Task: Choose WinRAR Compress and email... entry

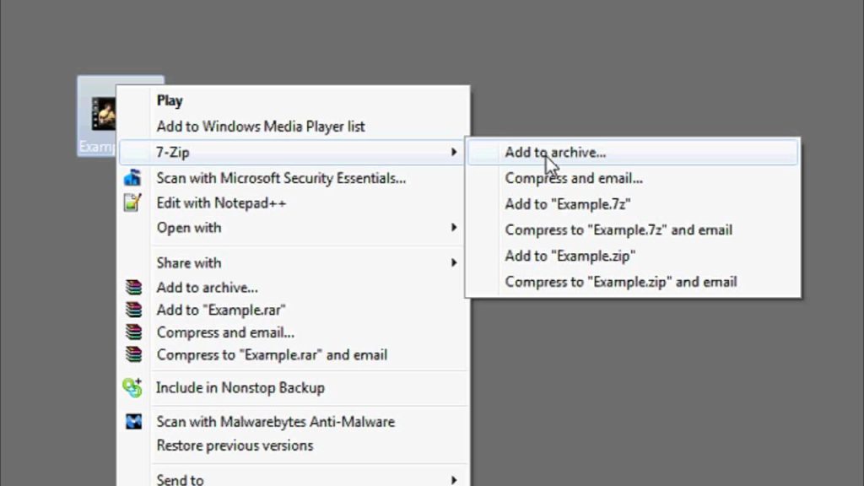Action: [294, 332]
